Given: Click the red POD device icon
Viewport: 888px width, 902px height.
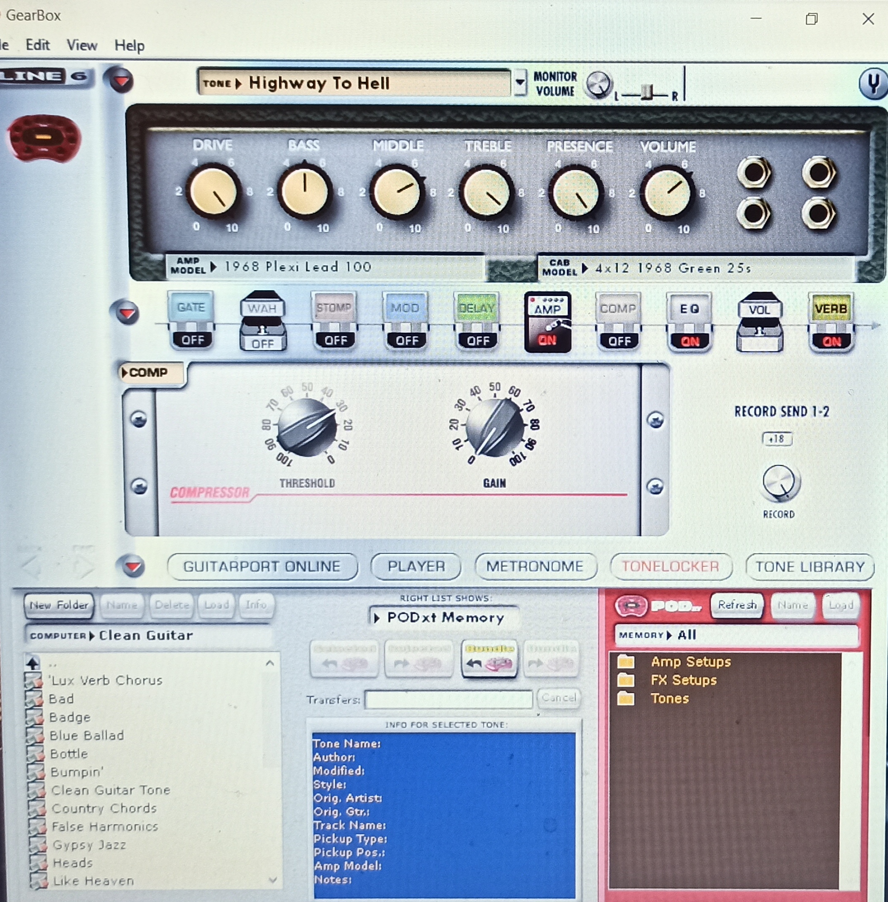Looking at the screenshot, I should pos(45,138).
